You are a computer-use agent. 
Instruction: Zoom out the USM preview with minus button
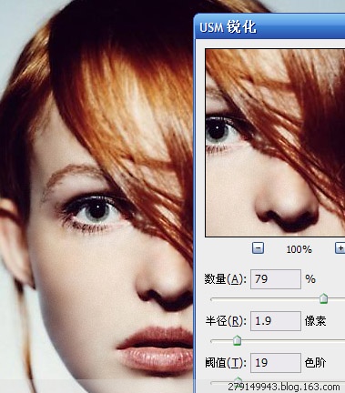tap(258, 248)
